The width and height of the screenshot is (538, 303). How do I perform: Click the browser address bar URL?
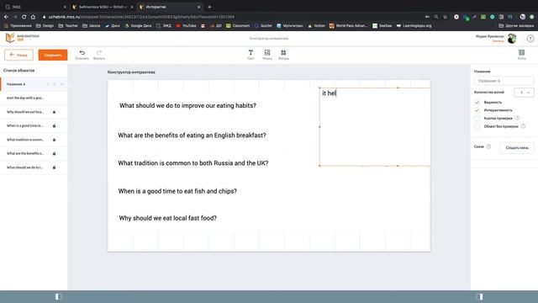141,17
